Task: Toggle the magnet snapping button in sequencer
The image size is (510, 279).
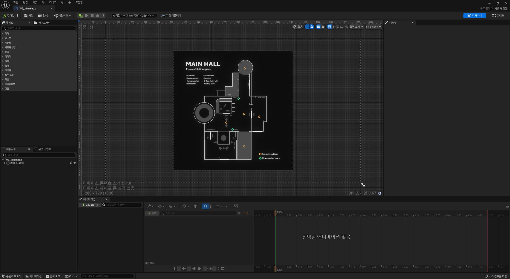Action: point(205,206)
